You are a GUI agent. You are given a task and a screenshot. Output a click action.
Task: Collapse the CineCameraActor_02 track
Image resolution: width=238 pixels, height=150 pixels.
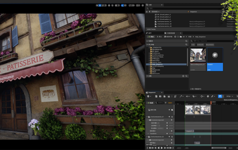tap(147, 137)
